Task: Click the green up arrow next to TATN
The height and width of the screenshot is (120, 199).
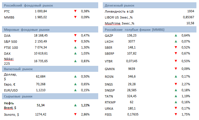Action: tap(176, 96)
